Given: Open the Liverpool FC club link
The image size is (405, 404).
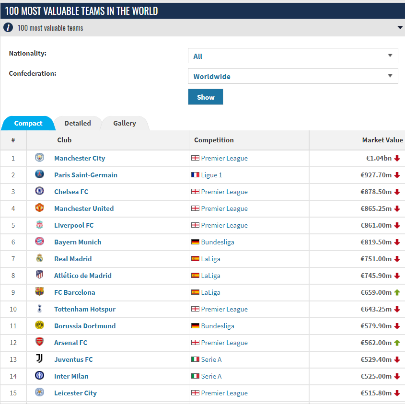Looking at the screenshot, I should [x=74, y=225].
